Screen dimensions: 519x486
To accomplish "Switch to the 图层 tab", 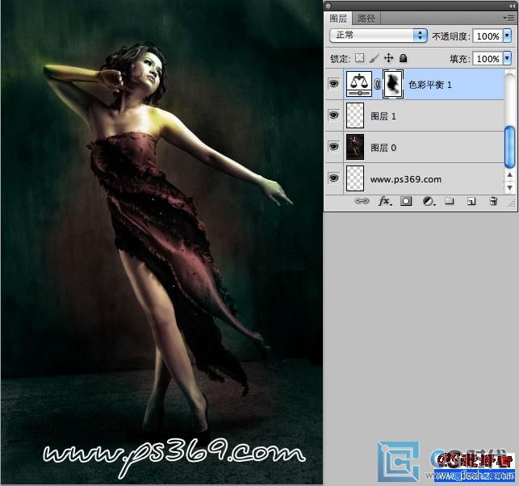I will pos(338,19).
